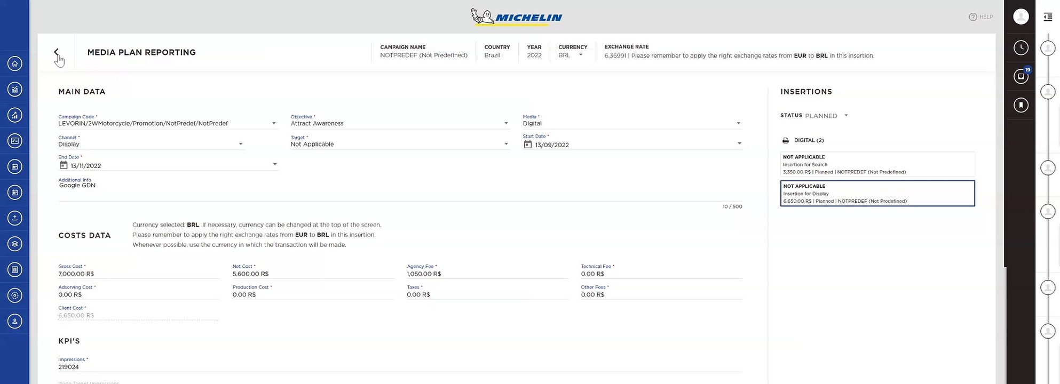
Task: Click the Taxes field
Action: [x=487, y=292]
